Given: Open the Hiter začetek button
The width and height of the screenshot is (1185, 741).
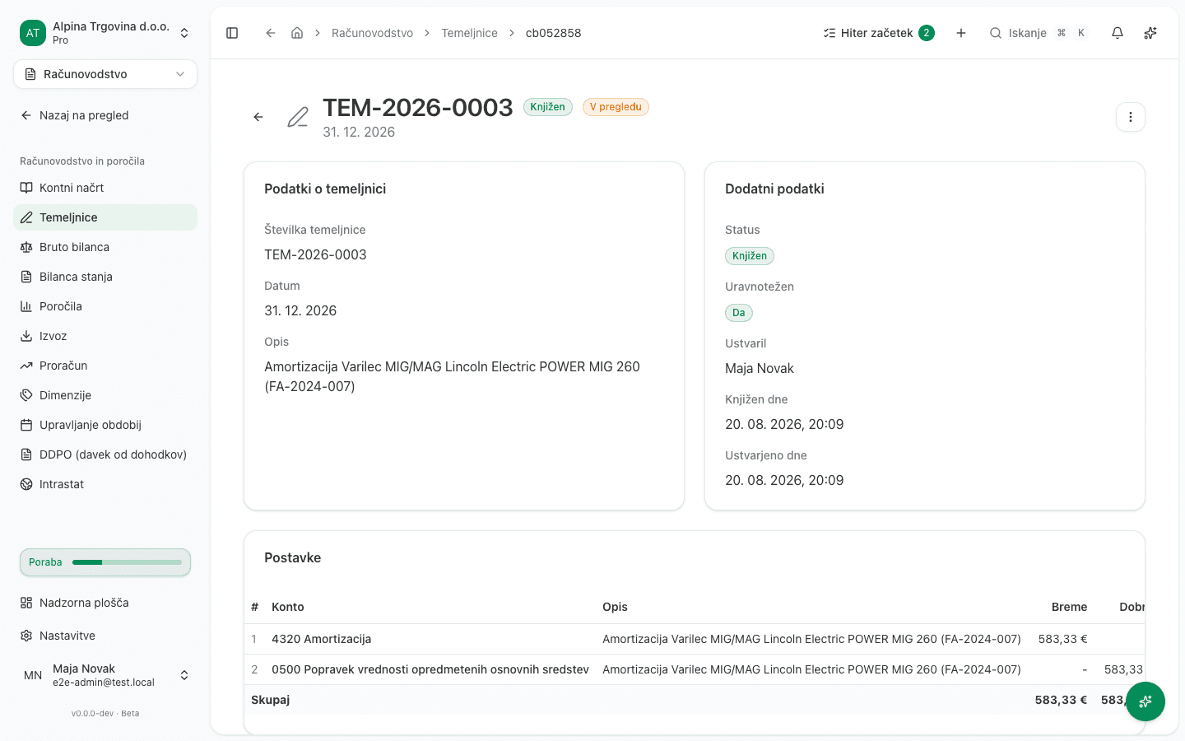Looking at the screenshot, I should tap(879, 33).
